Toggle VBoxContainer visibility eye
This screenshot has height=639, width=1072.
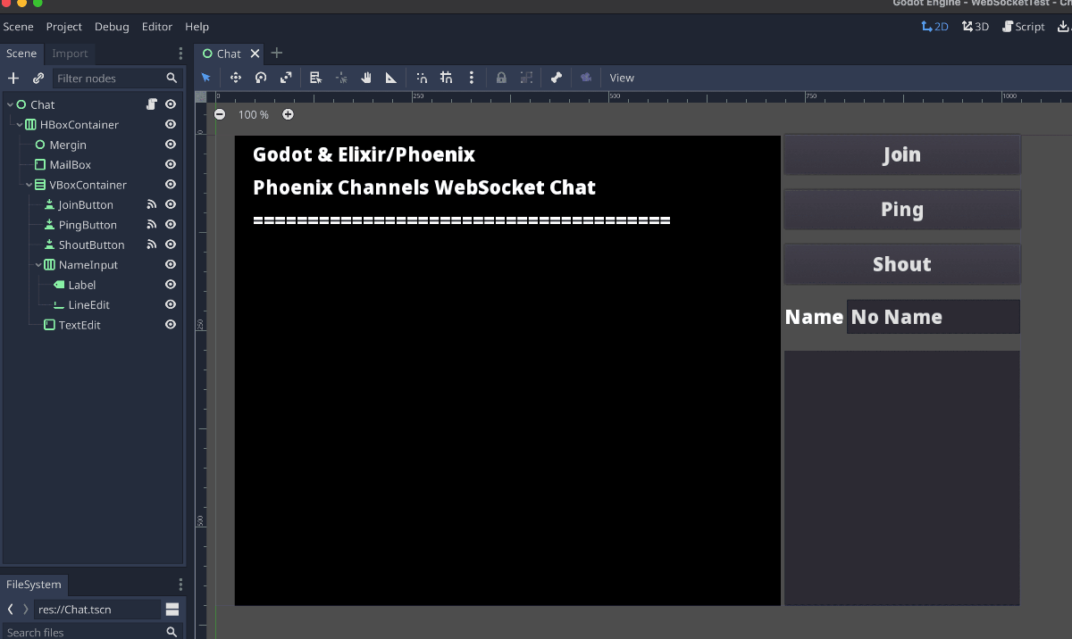click(171, 185)
